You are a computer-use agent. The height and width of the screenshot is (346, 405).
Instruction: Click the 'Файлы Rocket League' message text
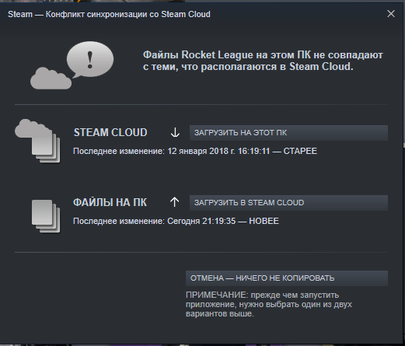coord(263,61)
